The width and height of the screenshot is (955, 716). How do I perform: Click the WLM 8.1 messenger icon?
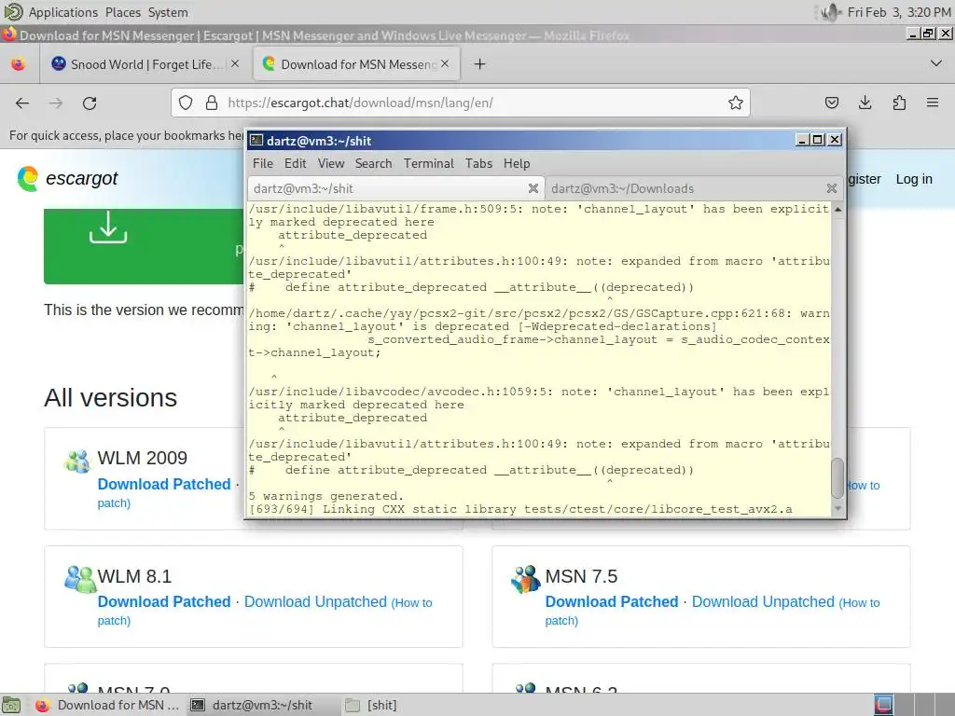80,579
